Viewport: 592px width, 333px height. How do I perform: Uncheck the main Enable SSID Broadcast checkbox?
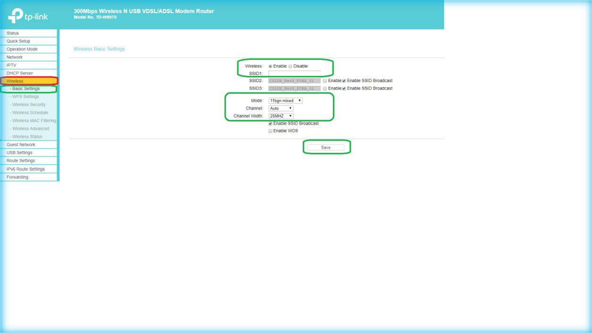click(271, 124)
